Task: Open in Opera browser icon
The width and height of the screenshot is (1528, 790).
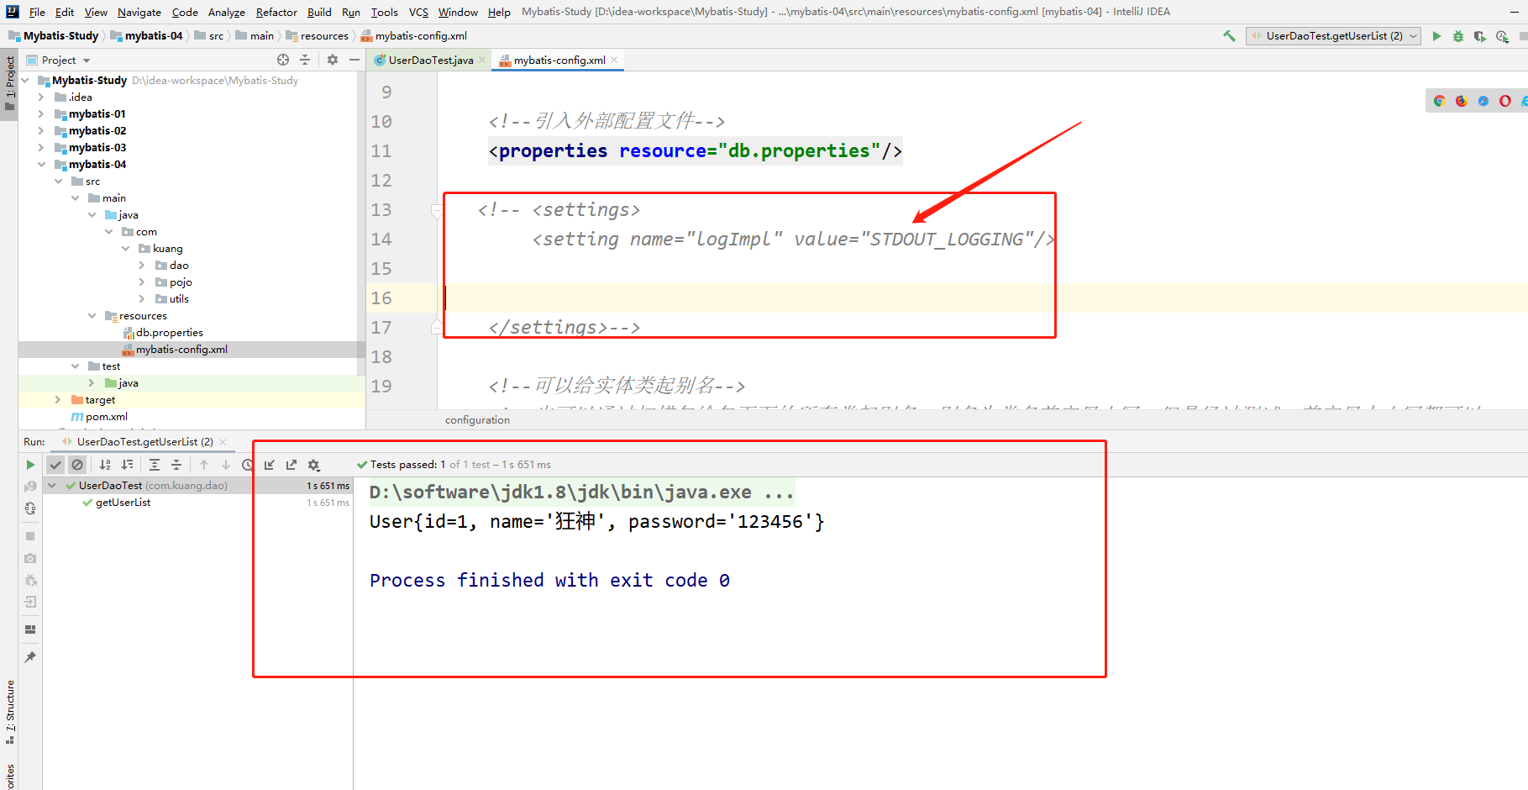Action: [1505, 101]
